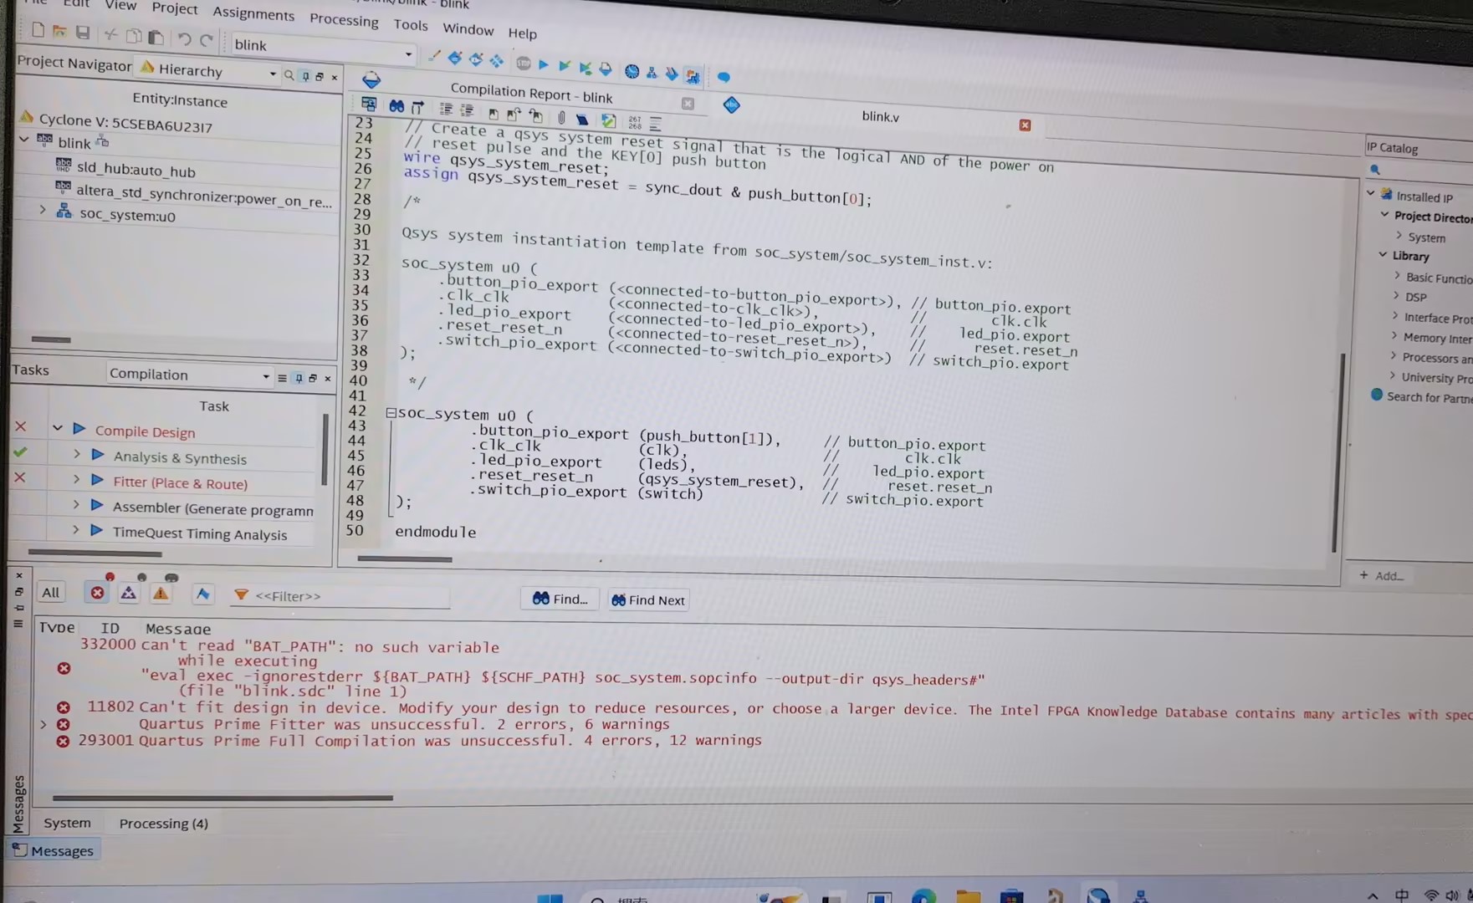This screenshot has width=1473, height=903.
Task: Click the + Add... button in IP Catalog
Action: (1381, 575)
